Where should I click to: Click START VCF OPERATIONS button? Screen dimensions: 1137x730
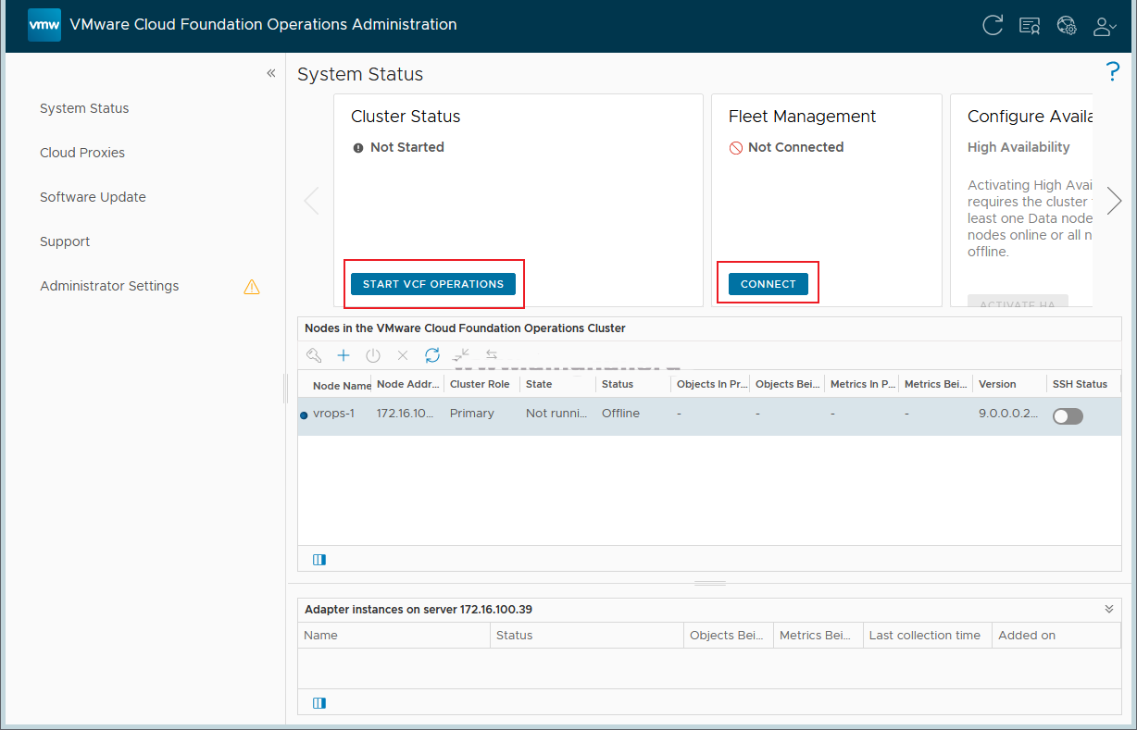tap(433, 284)
